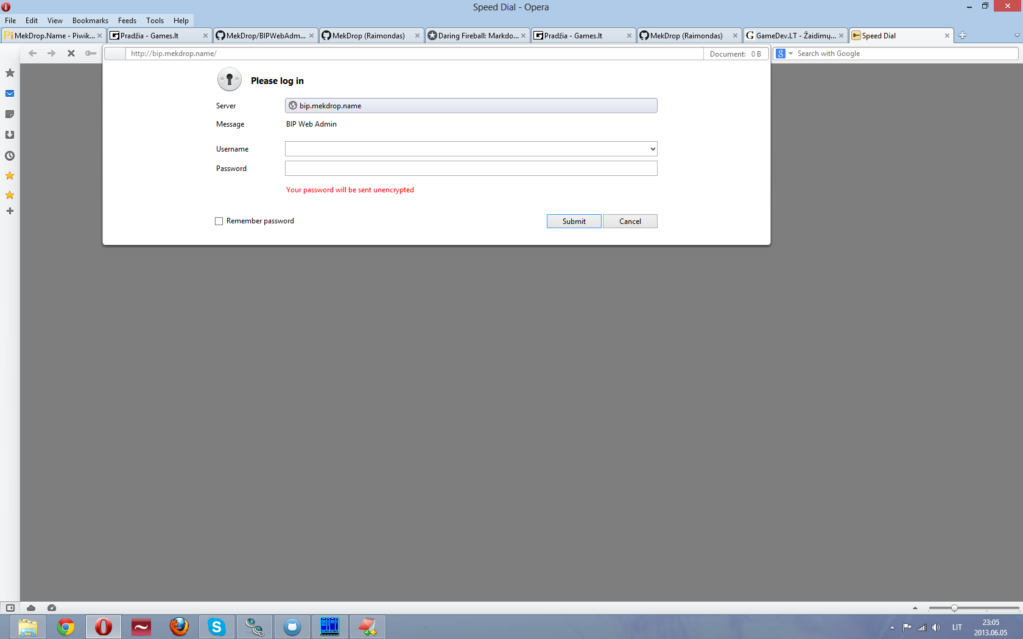Screen dimensions: 1023x639
Task: Open the Notes panel in sidebar
Action: coord(10,114)
